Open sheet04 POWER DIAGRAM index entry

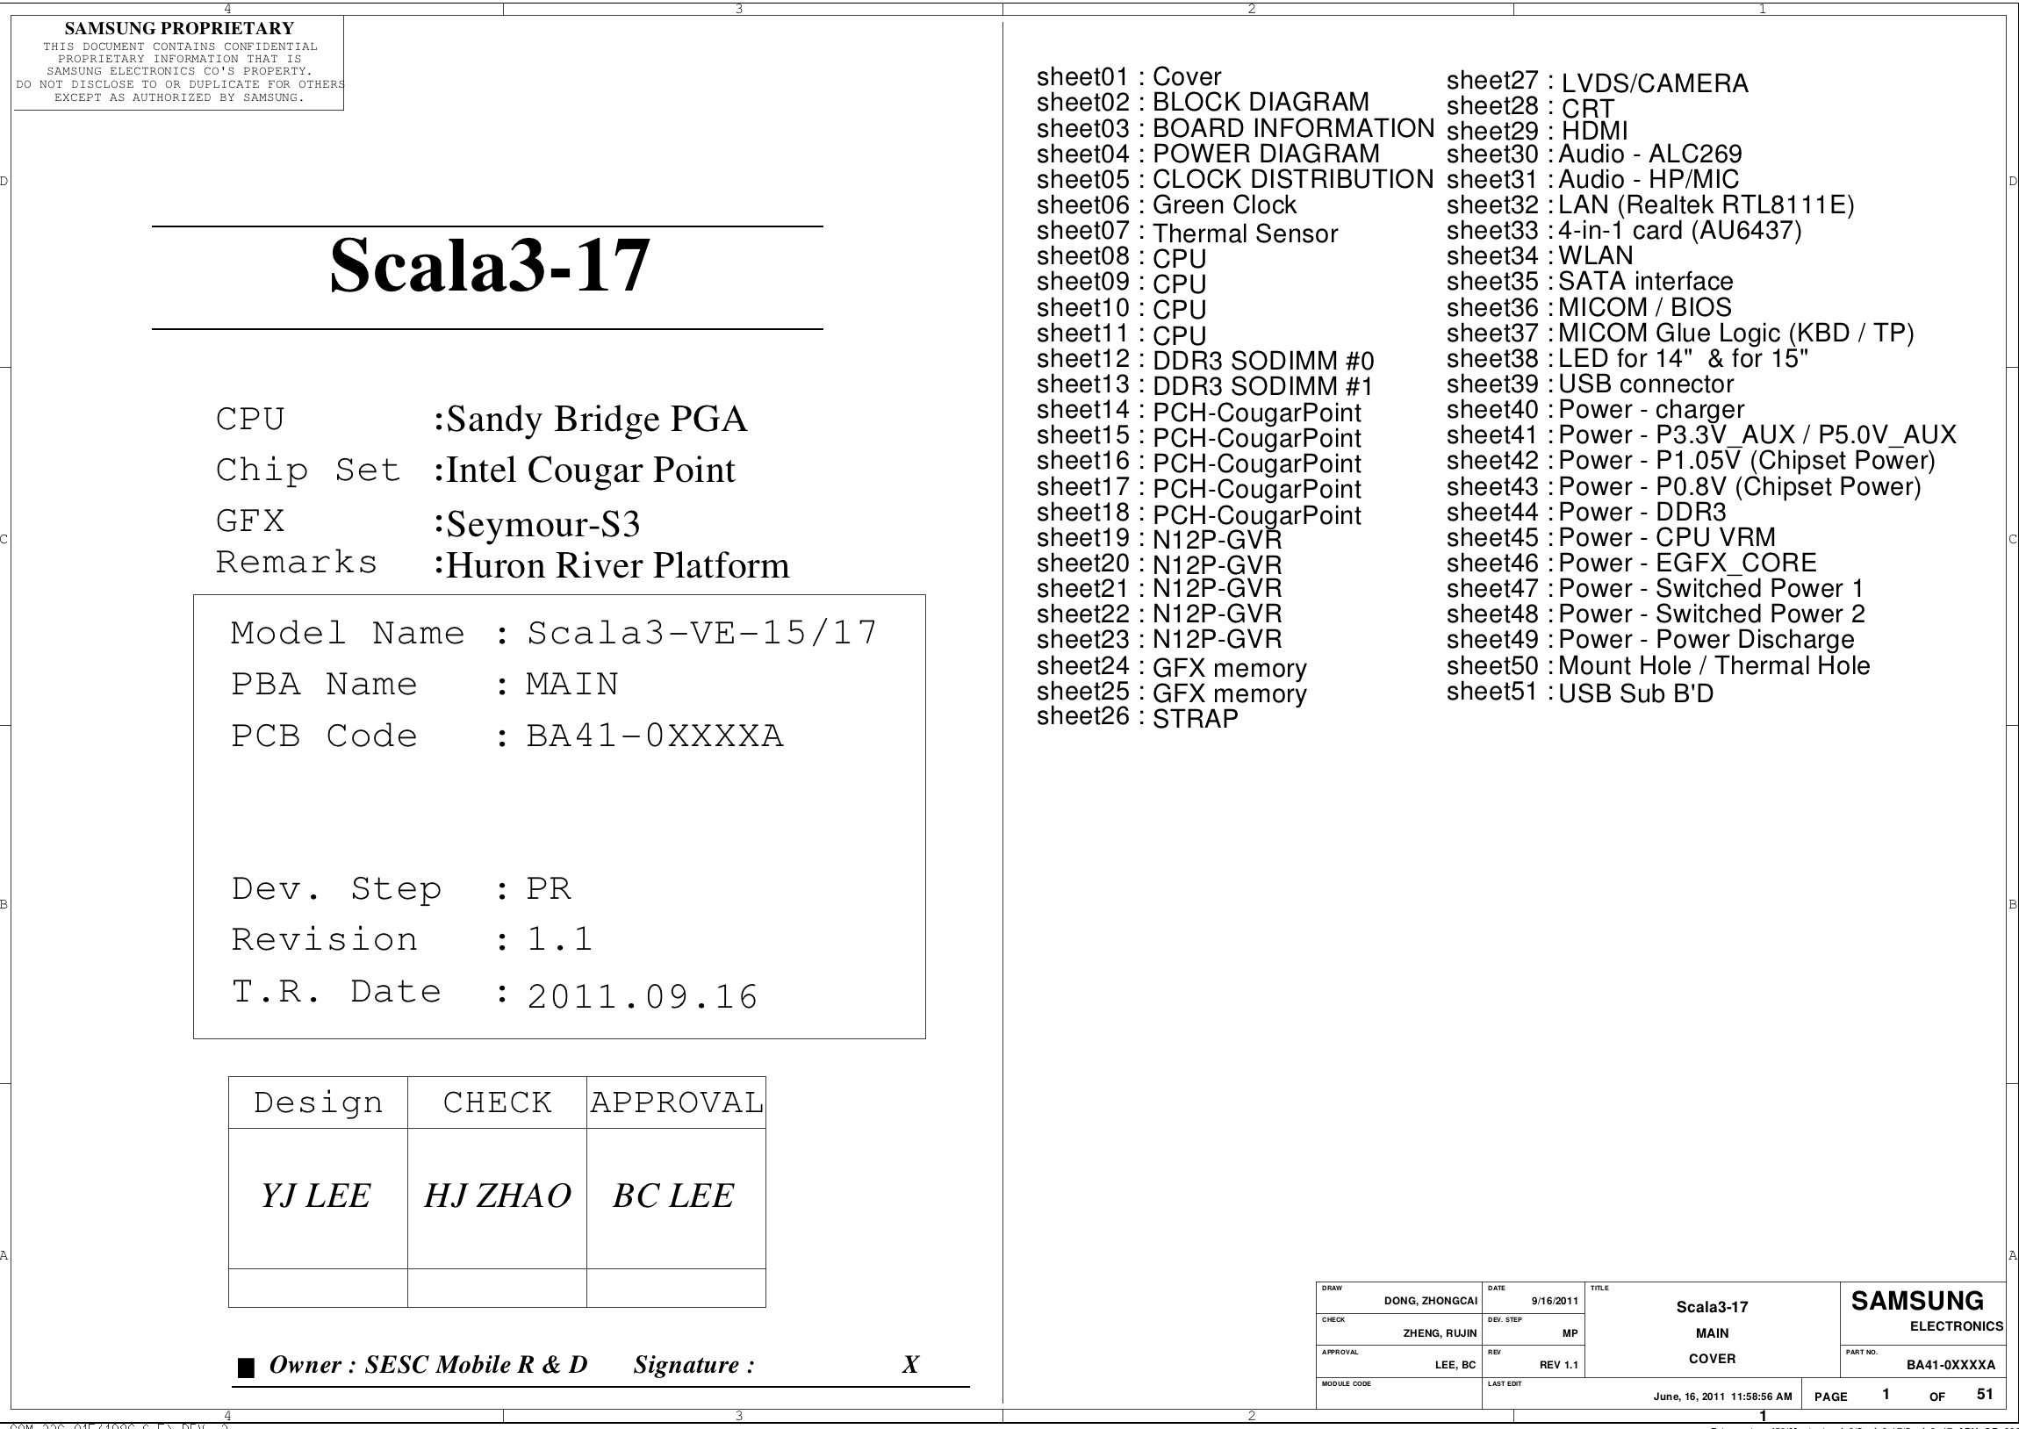click(x=1207, y=154)
